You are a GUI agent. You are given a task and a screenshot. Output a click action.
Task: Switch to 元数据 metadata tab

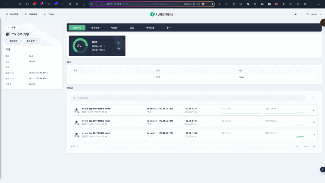pyautogui.click(x=113, y=28)
